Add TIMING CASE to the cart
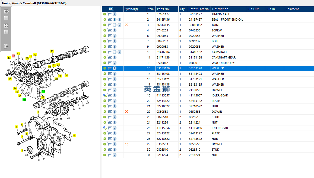Image resolution: width=314 pixels, height=178 pixels. click(110, 14)
